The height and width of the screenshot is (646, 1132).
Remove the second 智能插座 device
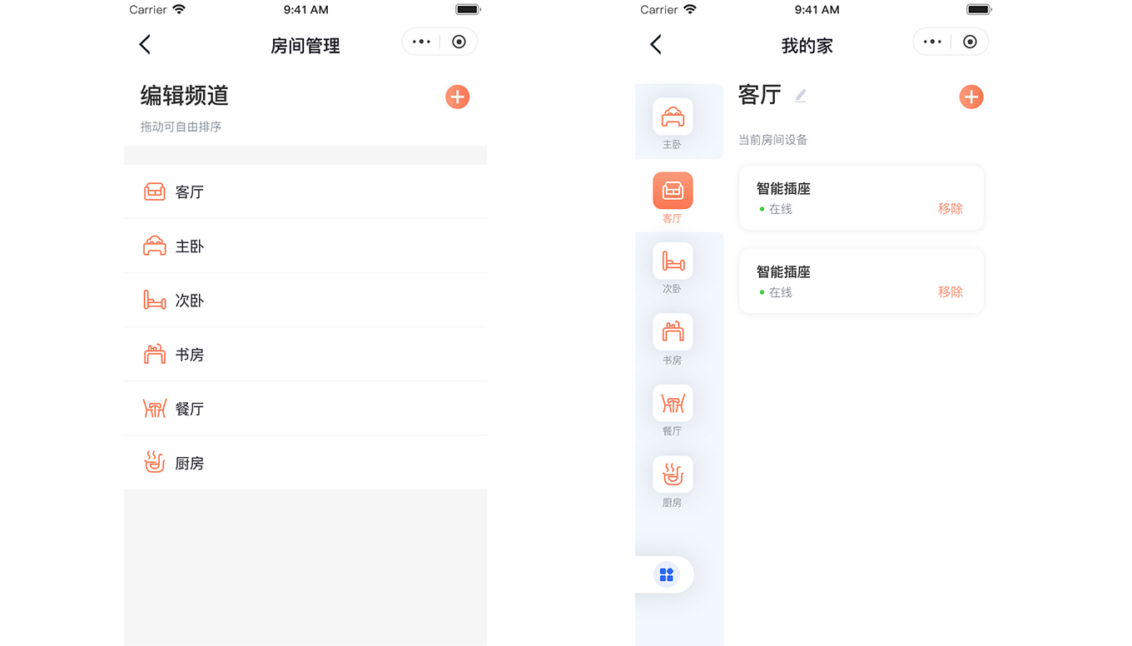(x=951, y=292)
